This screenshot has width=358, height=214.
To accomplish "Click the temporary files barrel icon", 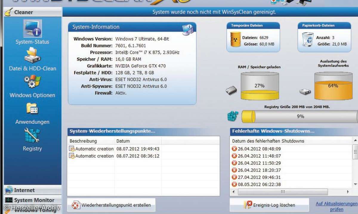I will (x=235, y=39).
